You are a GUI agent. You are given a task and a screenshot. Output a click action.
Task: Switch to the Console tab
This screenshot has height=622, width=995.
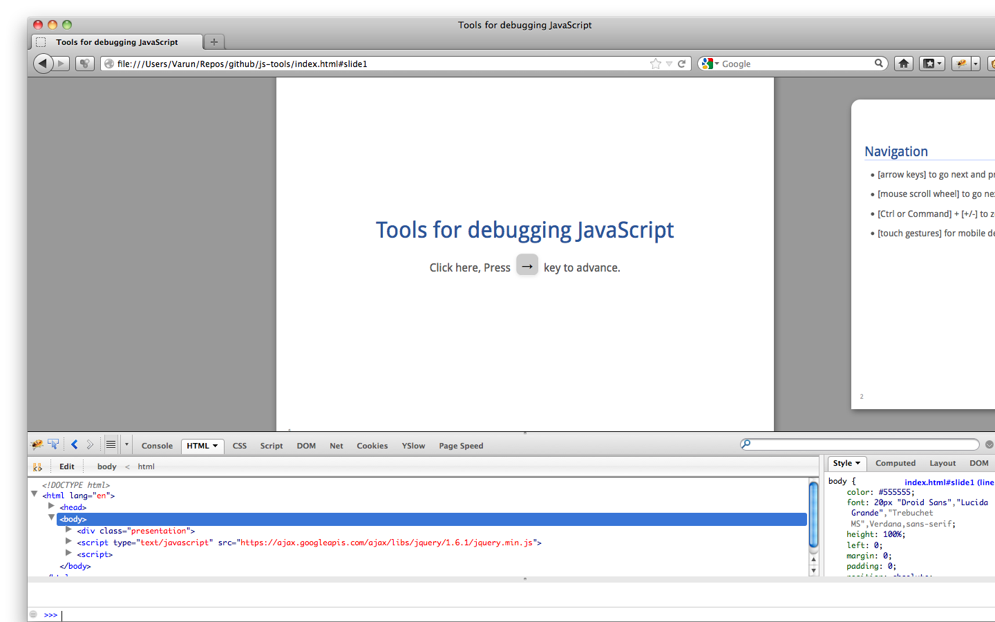pos(157,446)
